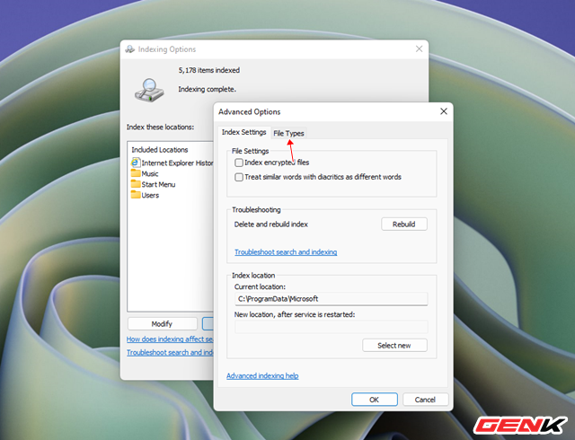Click the Music folder icon
Screen dimensions: 575x440
click(x=136, y=173)
